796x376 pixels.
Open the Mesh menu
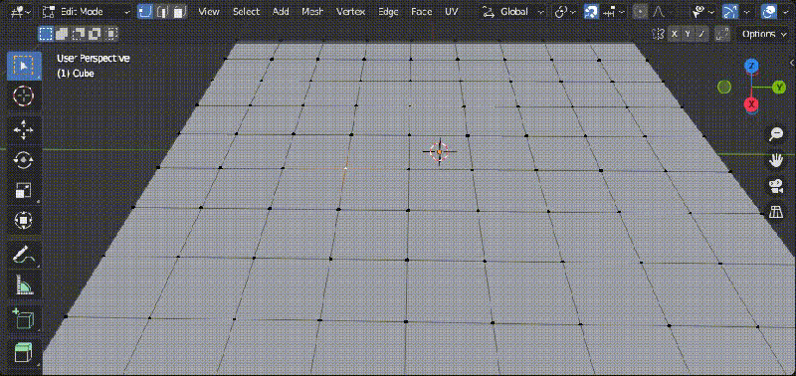click(312, 11)
